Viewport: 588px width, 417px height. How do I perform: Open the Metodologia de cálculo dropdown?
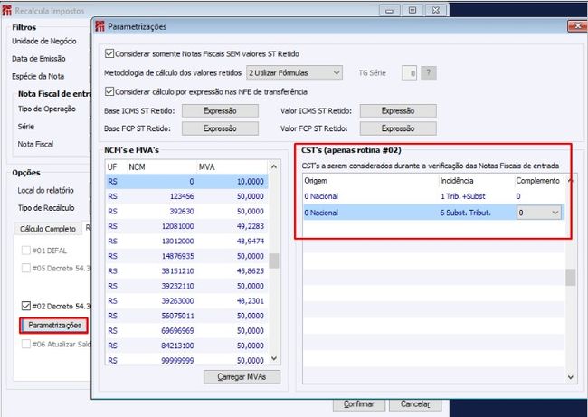[x=294, y=72]
